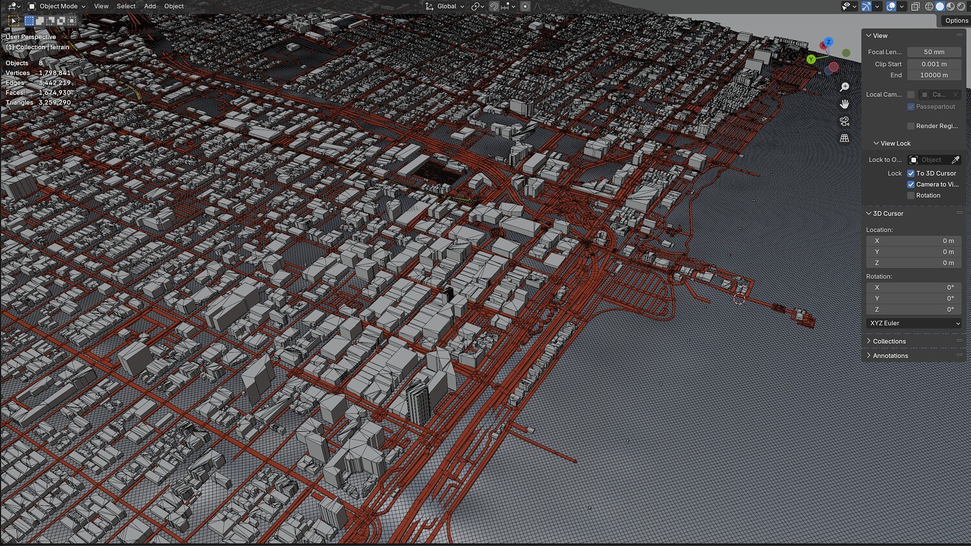Select the tweak select tool icon
This screenshot has width=971, height=546.
point(14,21)
